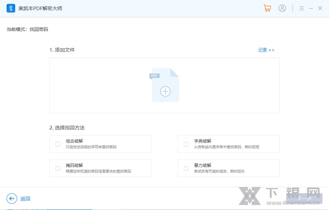Click the 返回 back link text
329x210 pixels.
coord(25,198)
